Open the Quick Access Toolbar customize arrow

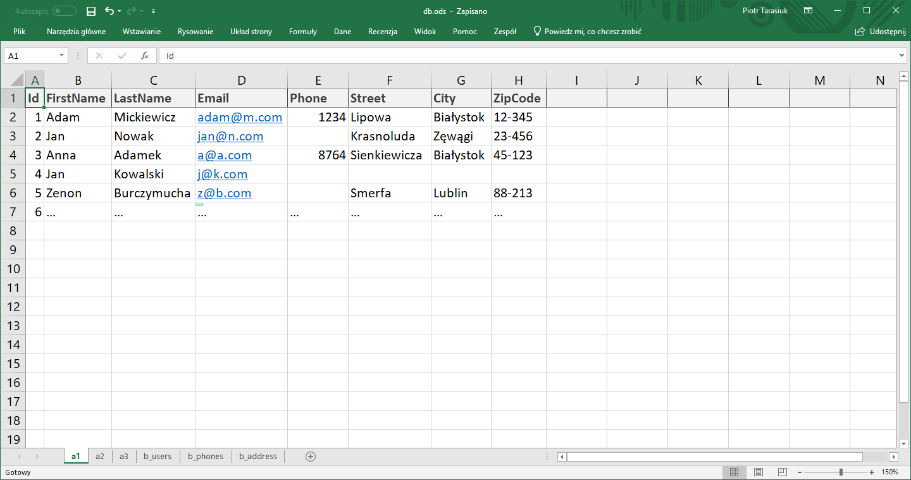pyautogui.click(x=154, y=11)
